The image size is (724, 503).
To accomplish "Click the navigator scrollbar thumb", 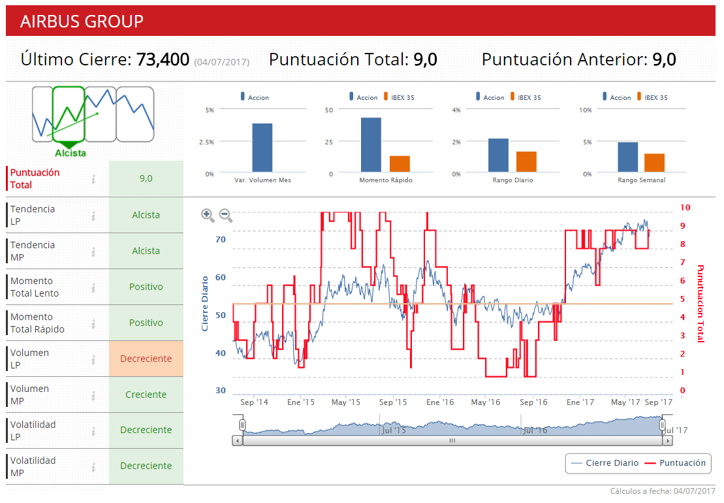I will click(452, 441).
